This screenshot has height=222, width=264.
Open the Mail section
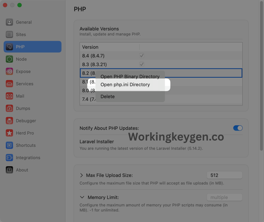pos(20,96)
